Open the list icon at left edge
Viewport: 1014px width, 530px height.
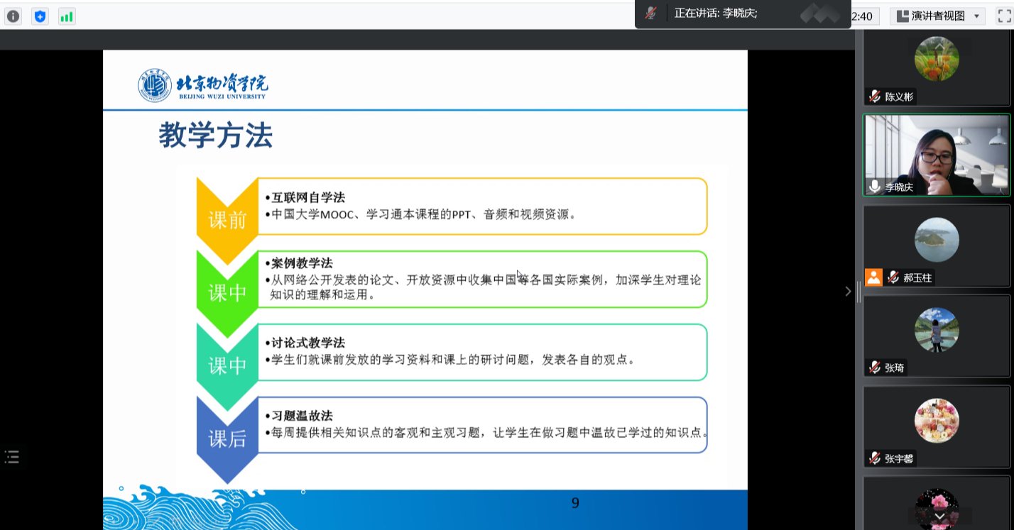click(11, 457)
